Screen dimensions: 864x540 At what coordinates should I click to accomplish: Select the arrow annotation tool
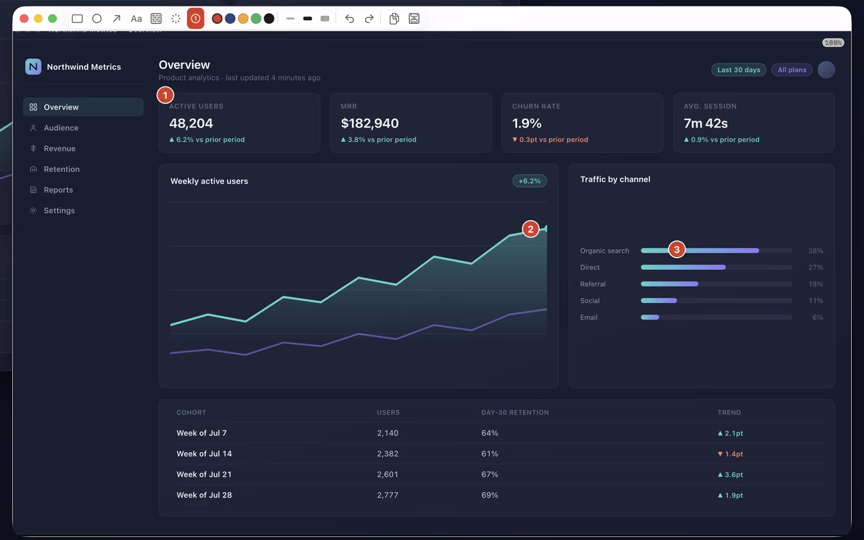coord(117,19)
